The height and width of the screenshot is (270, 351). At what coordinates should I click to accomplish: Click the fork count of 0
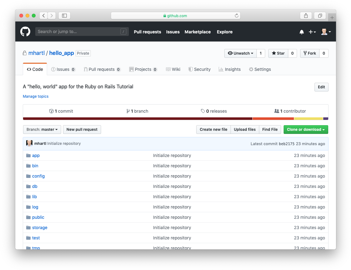click(x=324, y=53)
